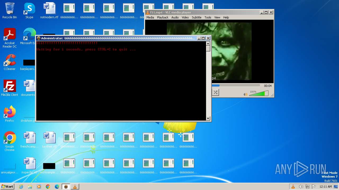Open the Subtitle menu in VLC

coord(197,17)
